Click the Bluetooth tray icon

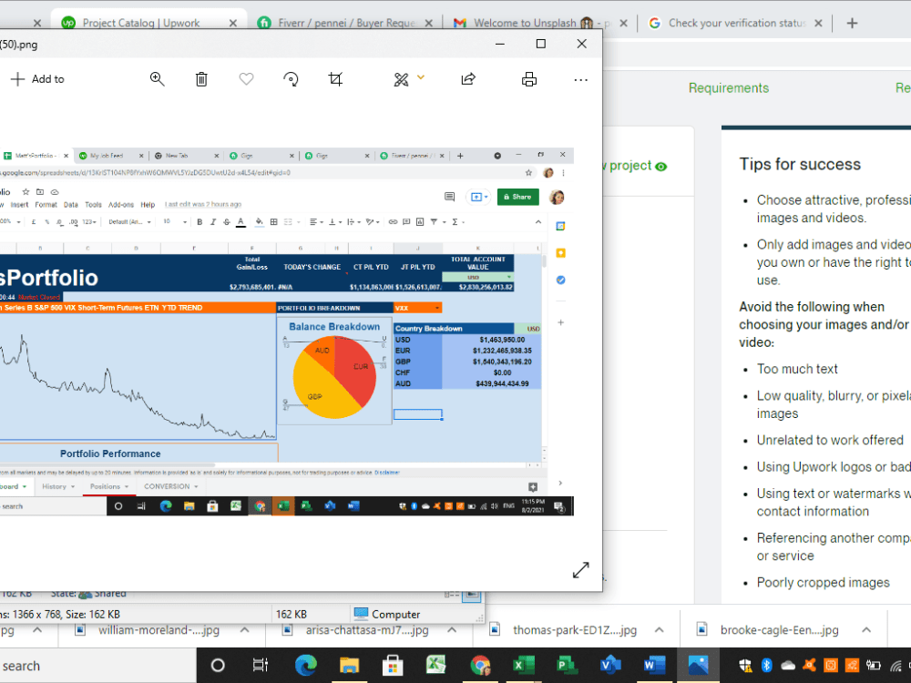(x=766, y=665)
